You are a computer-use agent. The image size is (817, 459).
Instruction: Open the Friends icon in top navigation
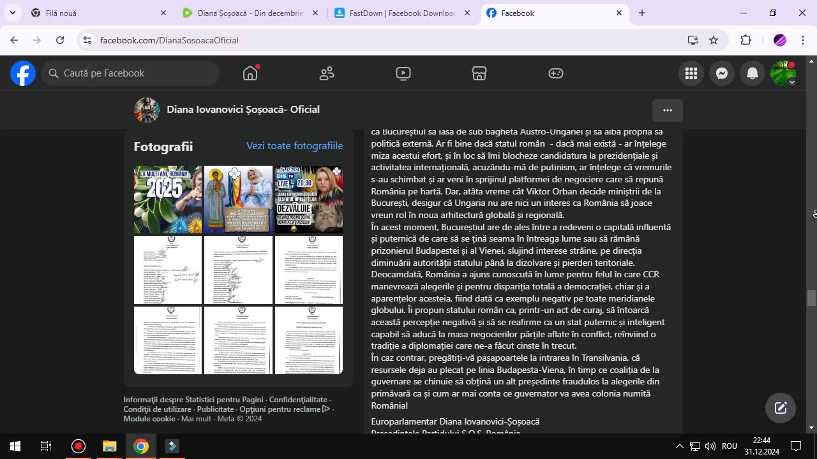[327, 73]
